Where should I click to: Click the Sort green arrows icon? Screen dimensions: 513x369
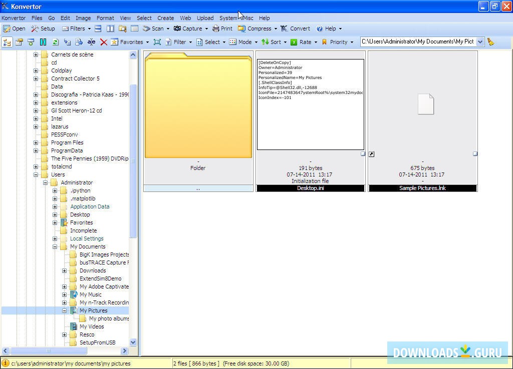point(265,42)
